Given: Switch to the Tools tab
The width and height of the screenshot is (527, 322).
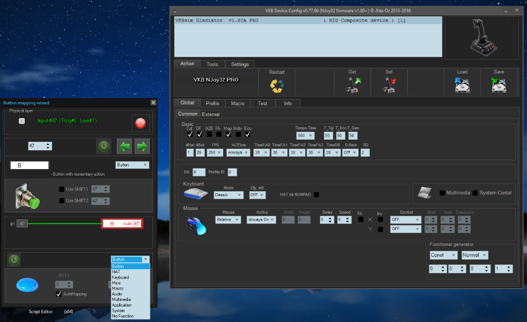Looking at the screenshot, I should 212,64.
